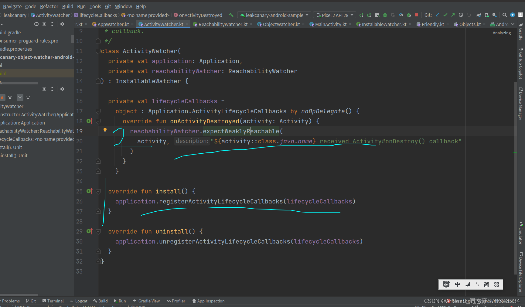Image resolution: width=525 pixels, height=307 pixels.
Task: Toggle the Structure branch filter icon
Action: click(10, 97)
